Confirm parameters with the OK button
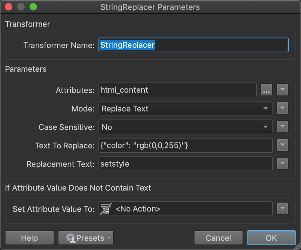301x250 pixels. pos(271,238)
